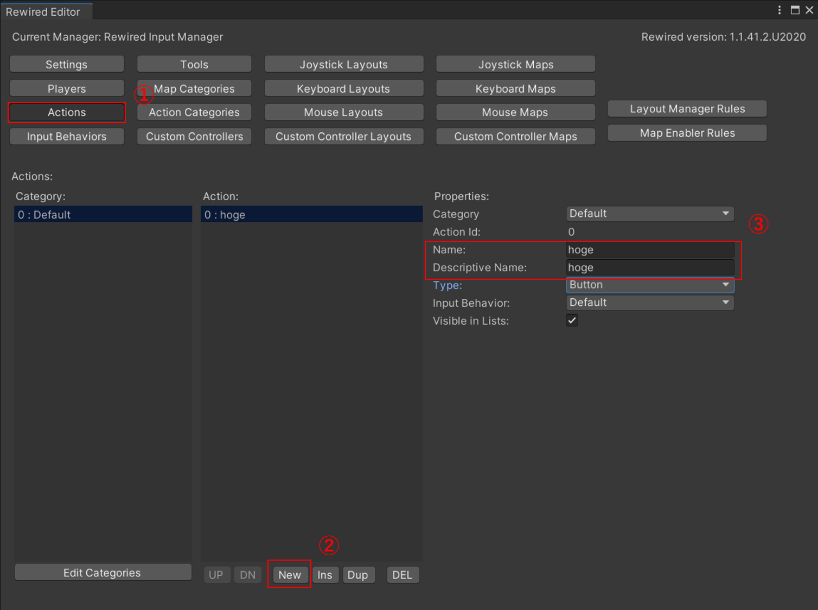This screenshot has width=818, height=610.
Task: Open the Category dropdown showing Default
Action: point(649,213)
